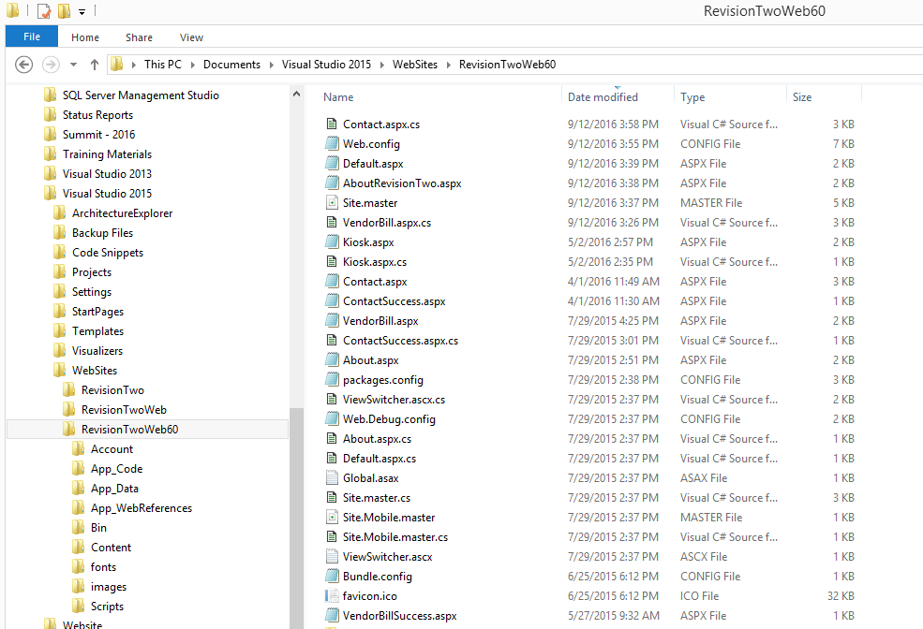Click the Web.config file icon

click(x=332, y=143)
